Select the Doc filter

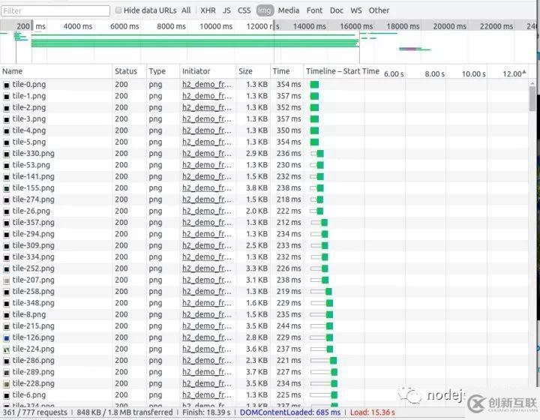click(x=337, y=10)
